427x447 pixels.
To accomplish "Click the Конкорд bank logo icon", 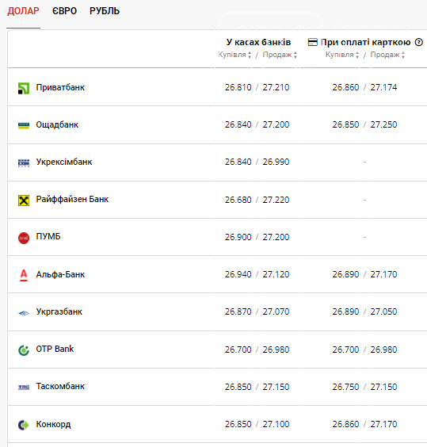I will tap(24, 425).
